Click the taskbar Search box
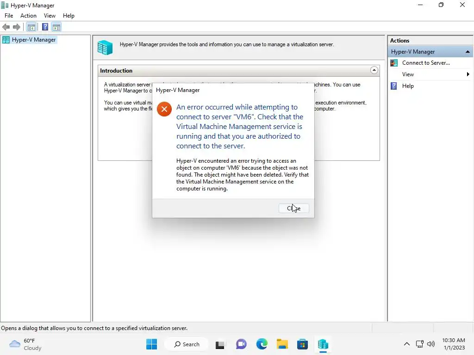Image resolution: width=474 pixels, height=355 pixels. 187,344
